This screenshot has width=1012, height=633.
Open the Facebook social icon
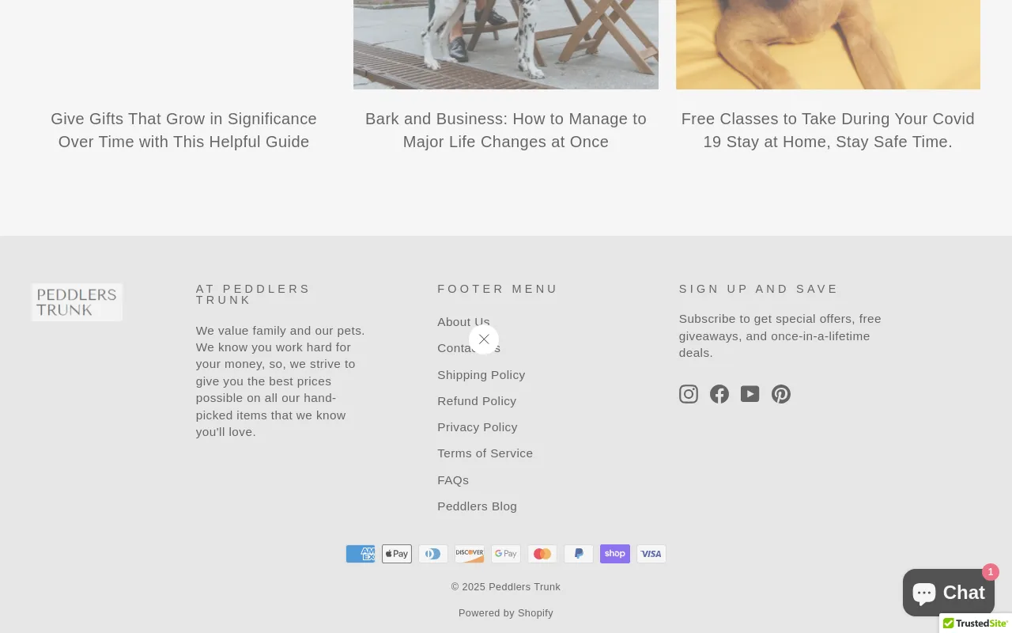(719, 394)
